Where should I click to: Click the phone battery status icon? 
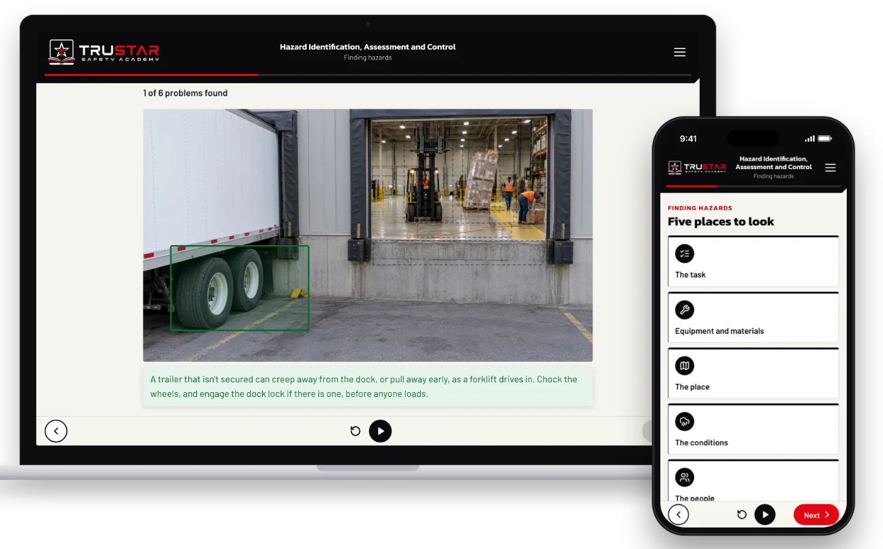click(x=825, y=138)
